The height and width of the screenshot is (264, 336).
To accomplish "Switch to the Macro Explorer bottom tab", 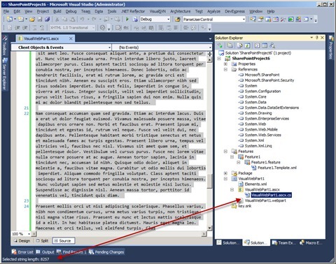I will pos(311,243).
